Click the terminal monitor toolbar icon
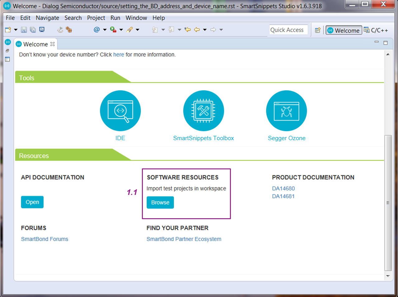This screenshot has height=297, width=398. (x=42, y=30)
